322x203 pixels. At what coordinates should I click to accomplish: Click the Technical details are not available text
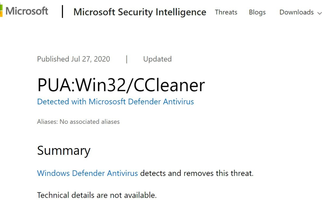click(x=97, y=195)
